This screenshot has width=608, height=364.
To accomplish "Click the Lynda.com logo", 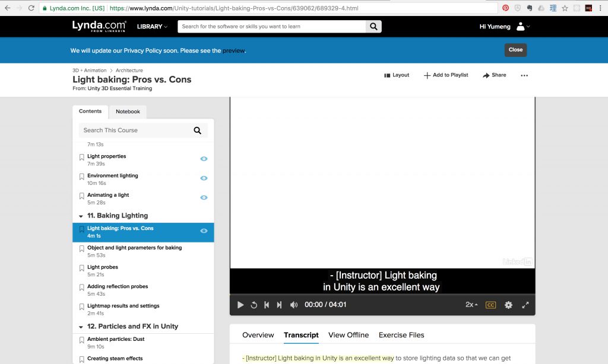I will [99, 26].
